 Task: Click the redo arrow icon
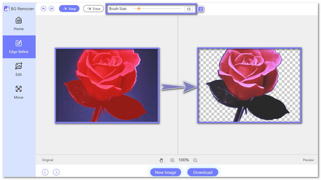(x=51, y=8)
